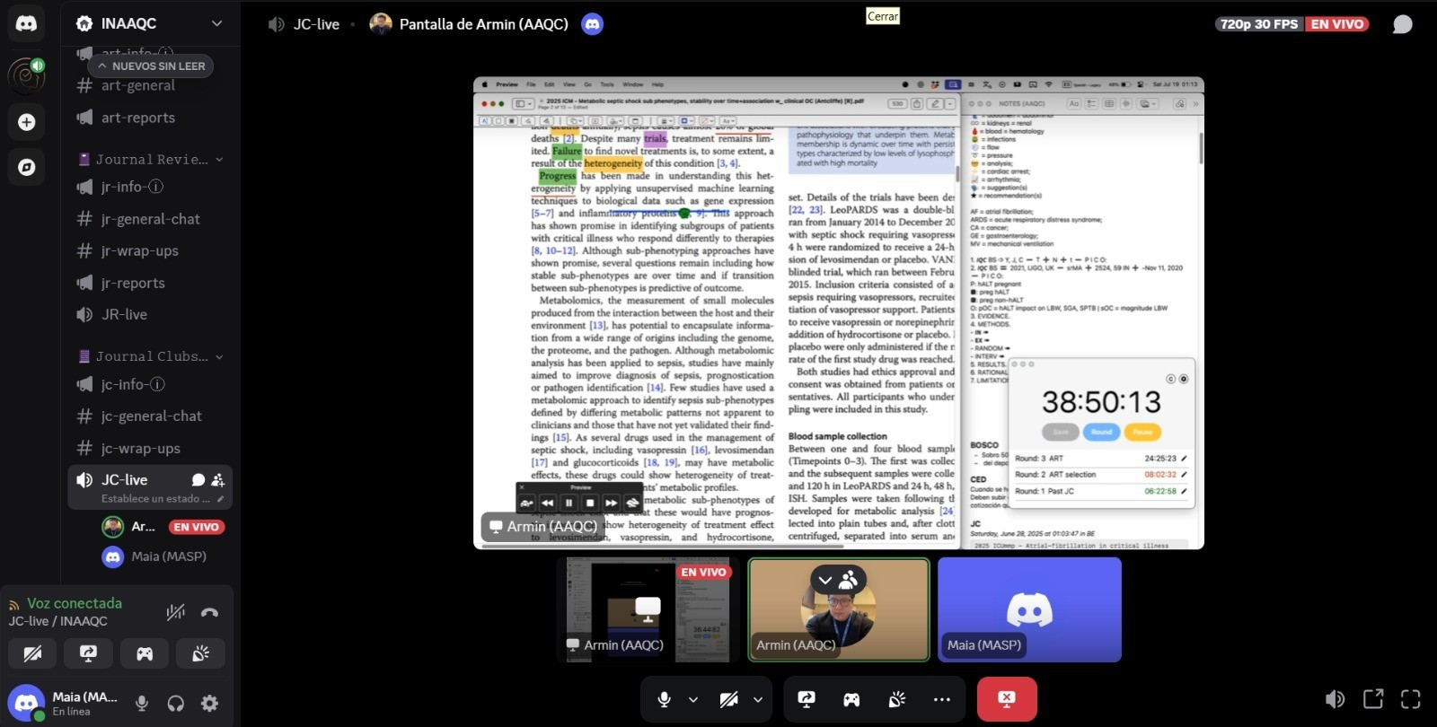Screen dimensions: 1437x727
Task: Select the jc-wrap-ups channel
Action: tap(140, 448)
